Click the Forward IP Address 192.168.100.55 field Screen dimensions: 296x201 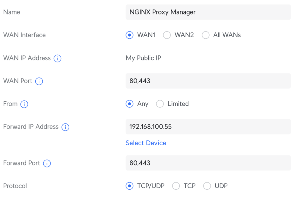[208, 127]
